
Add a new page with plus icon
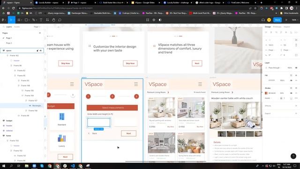coord(40,33)
